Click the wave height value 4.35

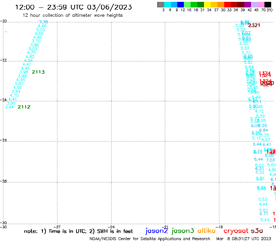[21, 80]
